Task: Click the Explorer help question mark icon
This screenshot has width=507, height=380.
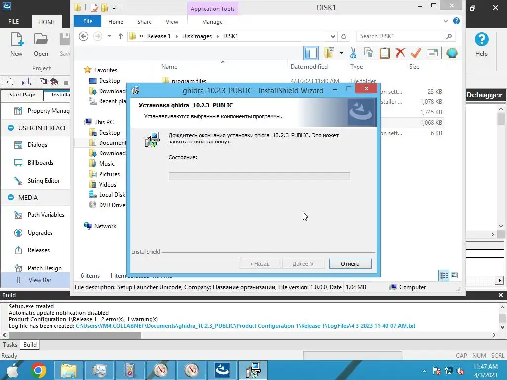Action: (456, 21)
